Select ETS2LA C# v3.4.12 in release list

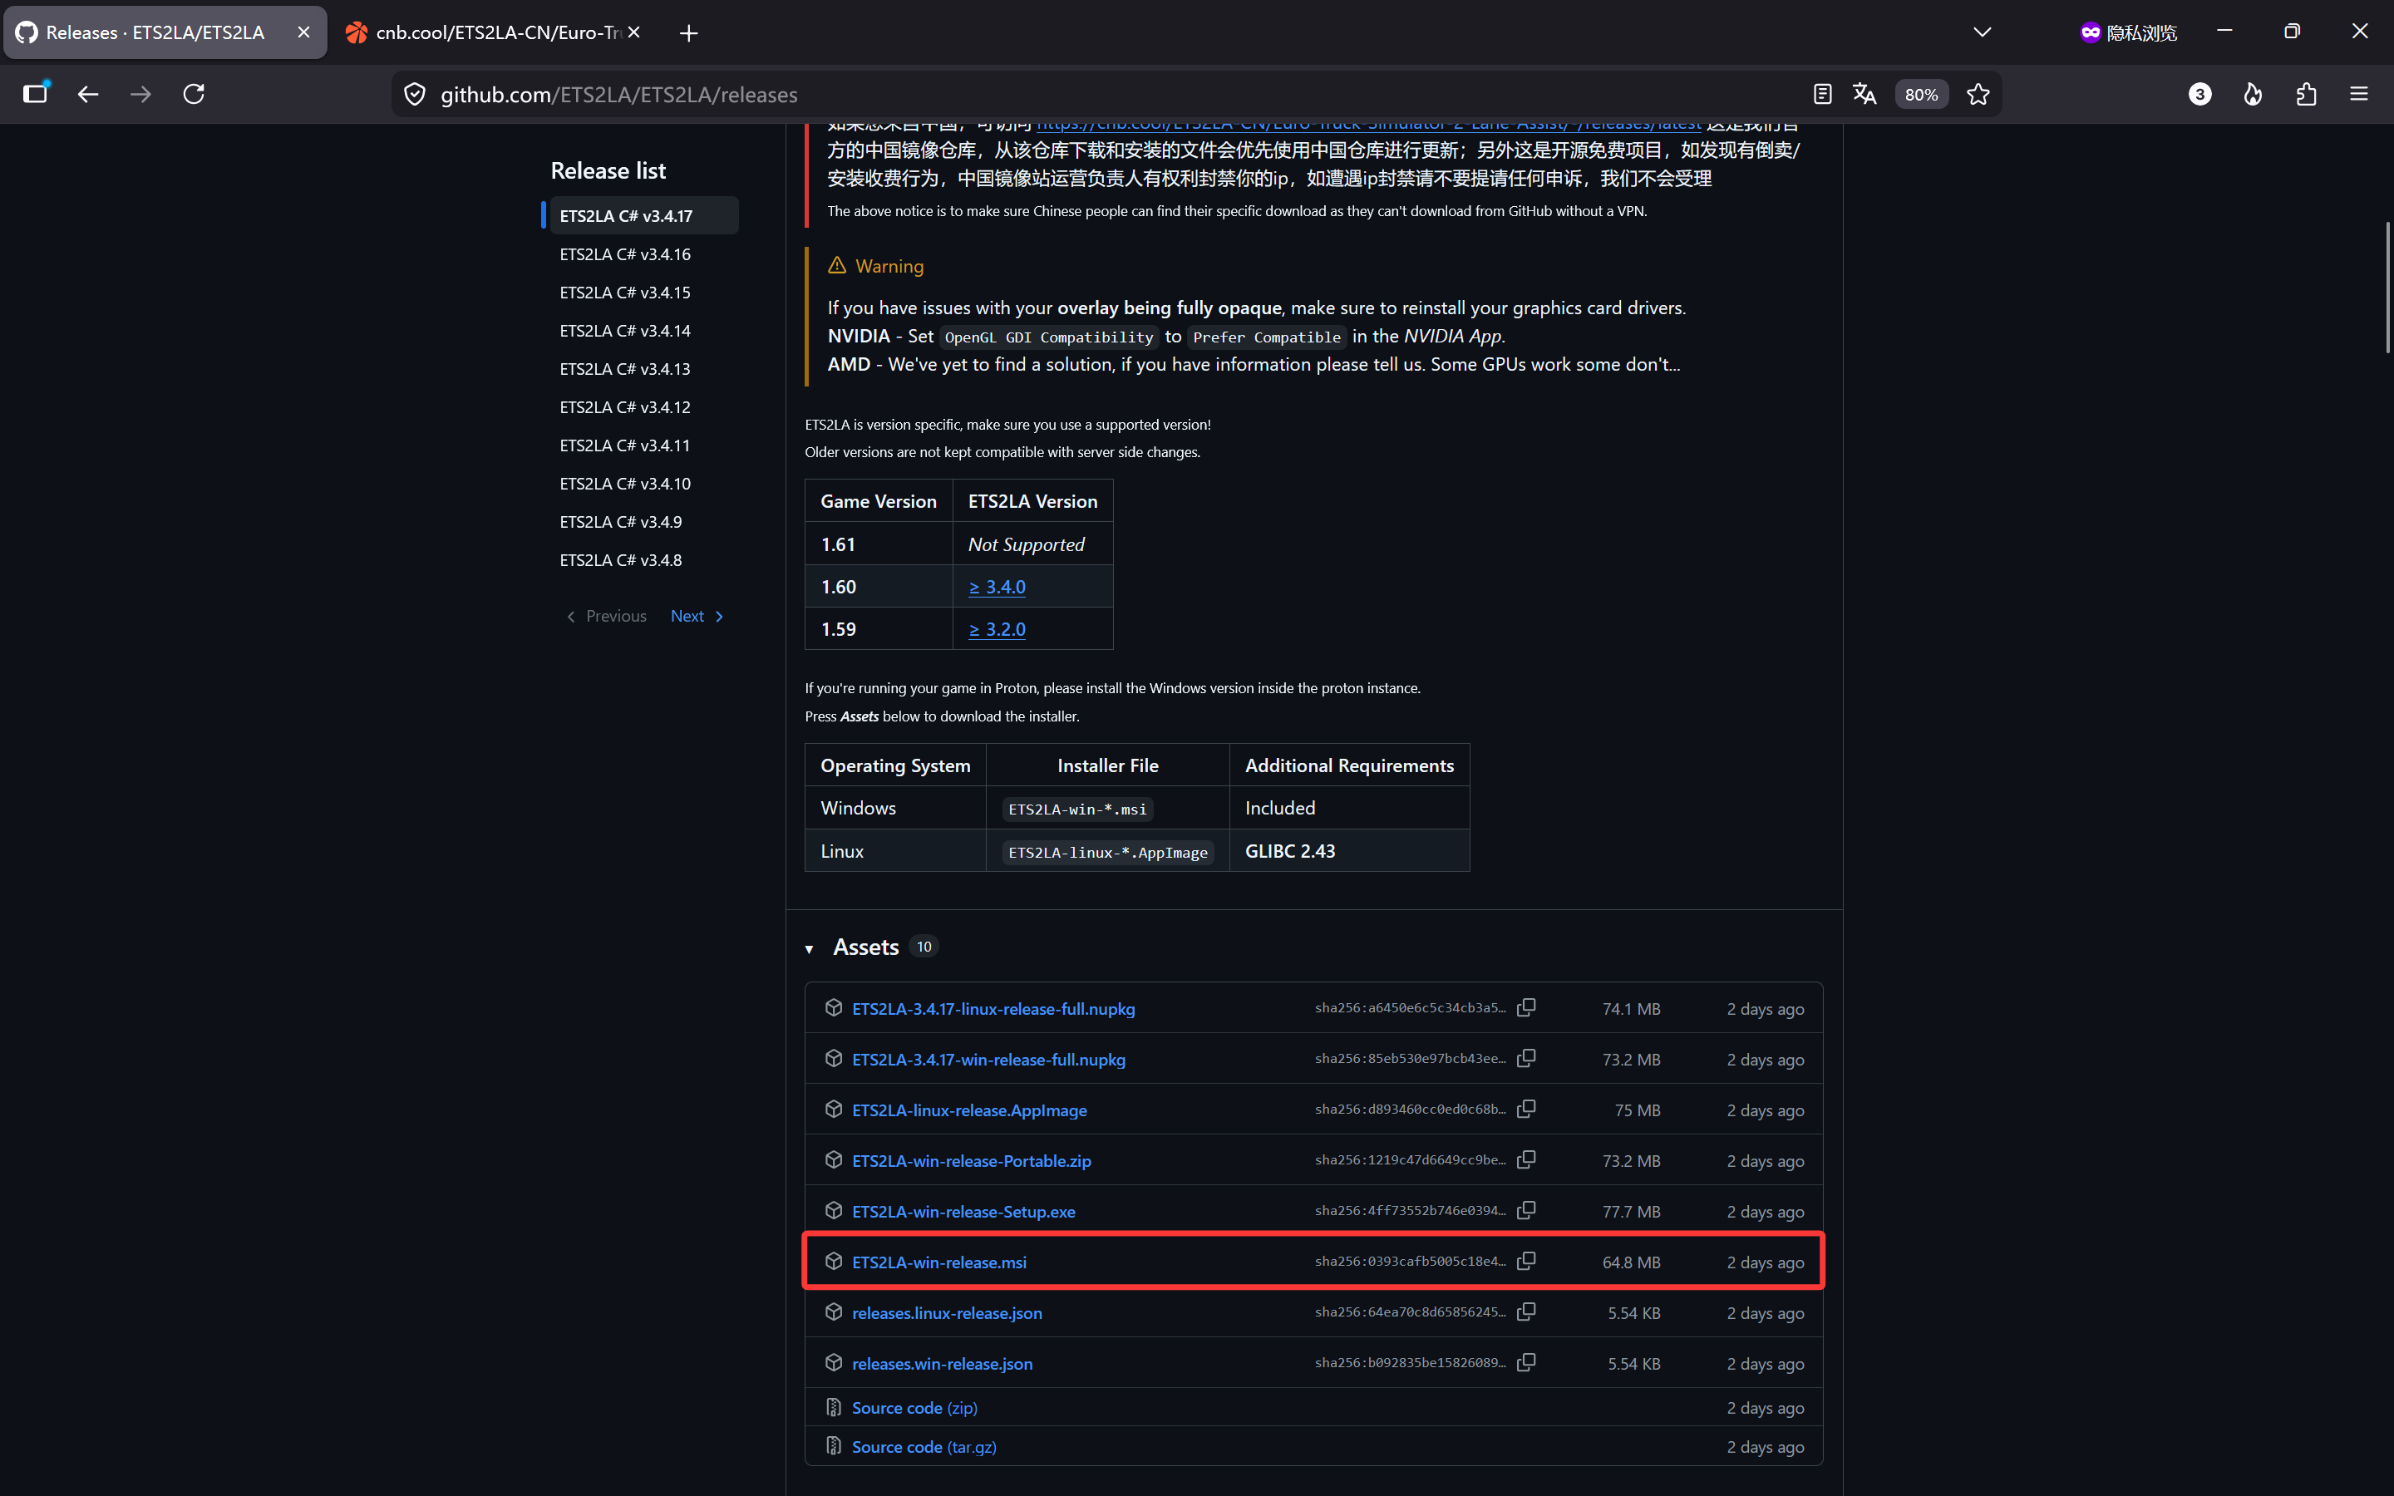coord(625,406)
